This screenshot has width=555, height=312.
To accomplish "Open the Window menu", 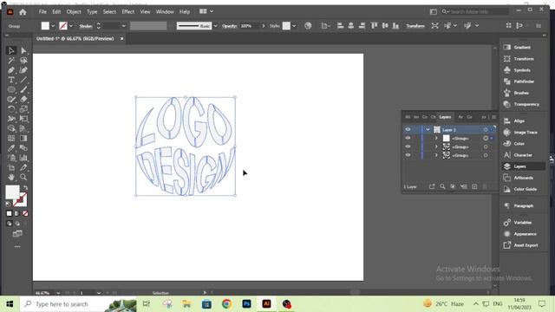I will (165, 11).
